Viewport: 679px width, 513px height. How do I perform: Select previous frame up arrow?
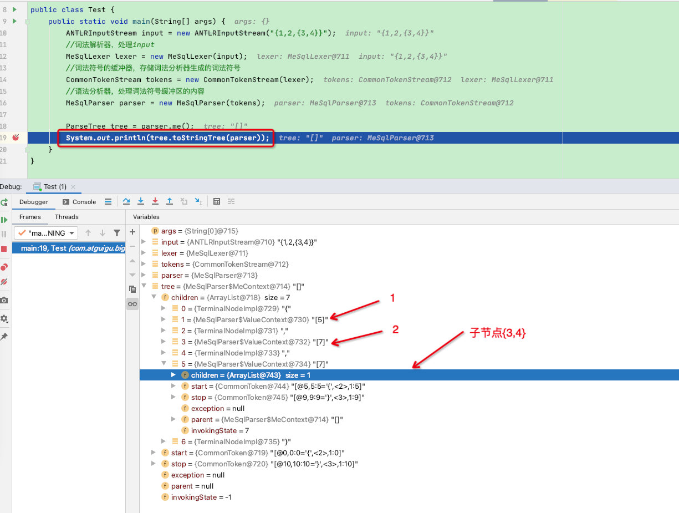point(88,233)
